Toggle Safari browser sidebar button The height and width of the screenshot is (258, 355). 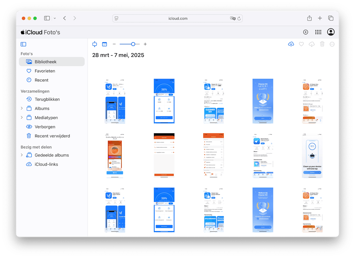click(47, 18)
